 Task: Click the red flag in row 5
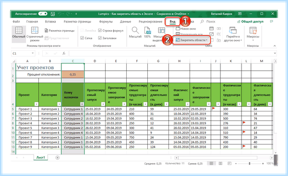point(214,109)
